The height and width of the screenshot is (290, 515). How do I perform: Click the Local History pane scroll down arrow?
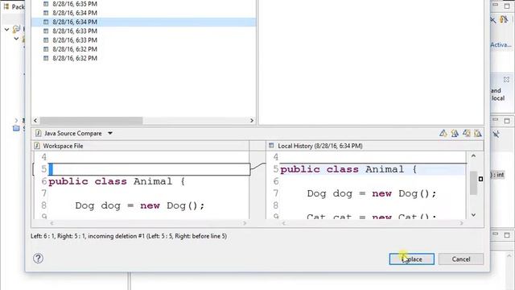click(x=473, y=215)
